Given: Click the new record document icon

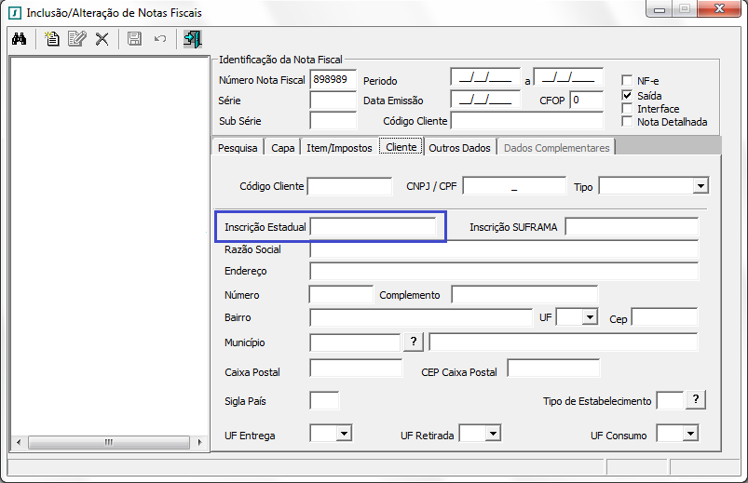Looking at the screenshot, I should 52,39.
